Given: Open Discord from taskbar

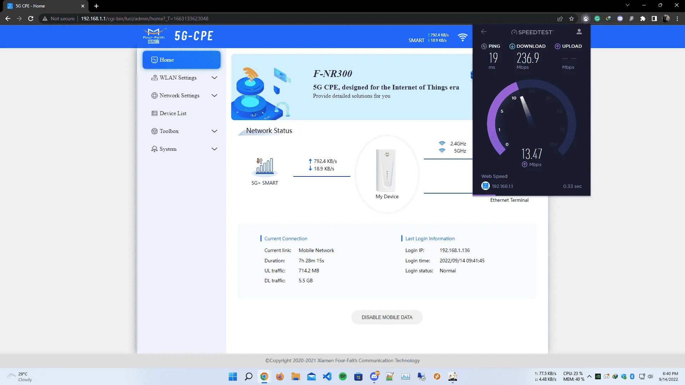Looking at the screenshot, I should [374, 376].
